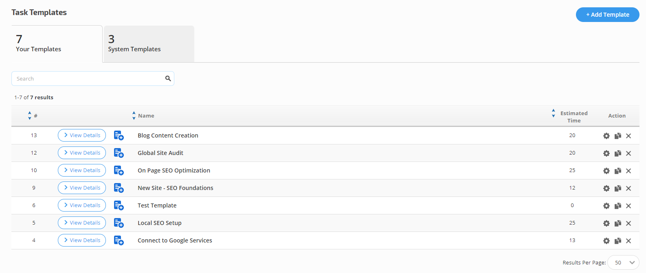Expand View Details for Test Template
The image size is (646, 273).
coord(82,205)
